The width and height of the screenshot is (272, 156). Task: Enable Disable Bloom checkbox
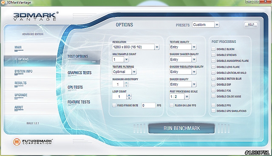coord(213,49)
